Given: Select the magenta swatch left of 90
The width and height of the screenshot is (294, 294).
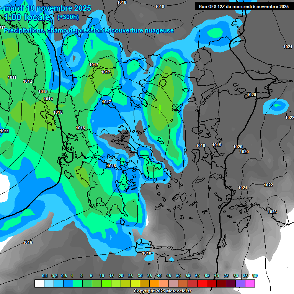Looking at the screenshot, I should (x=250, y=283).
